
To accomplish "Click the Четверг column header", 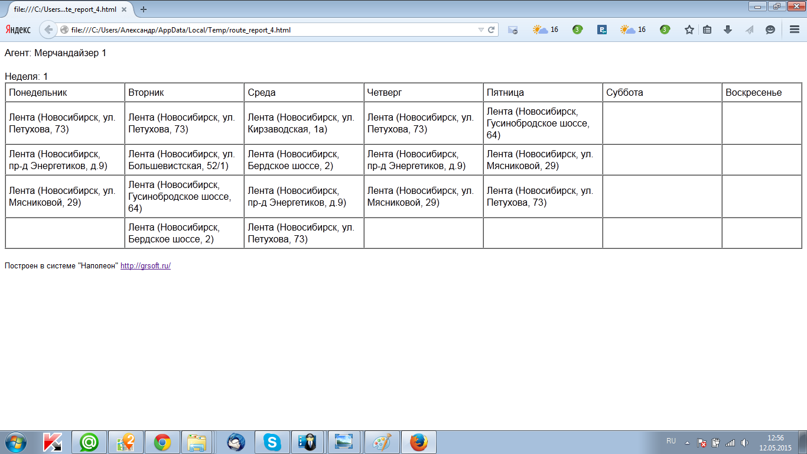I will point(423,93).
